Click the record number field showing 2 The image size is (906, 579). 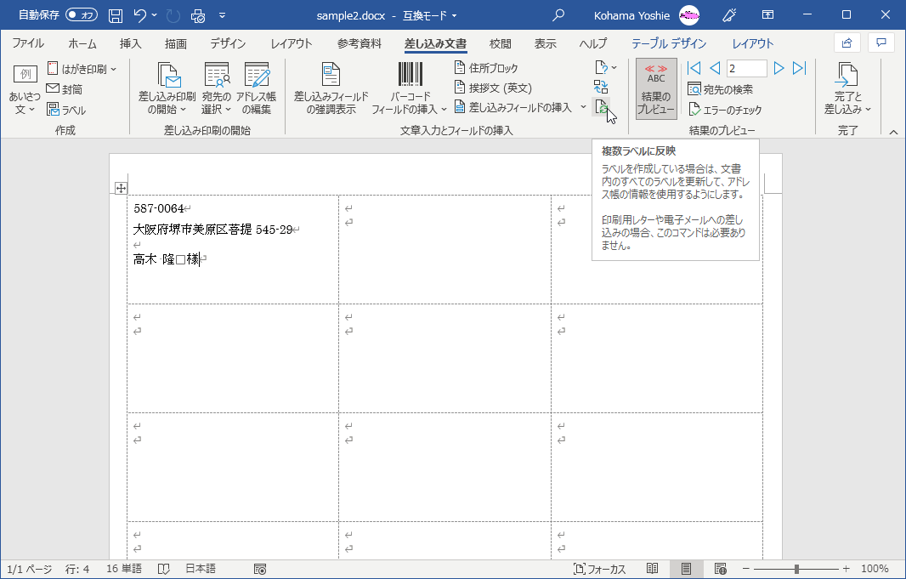click(746, 68)
